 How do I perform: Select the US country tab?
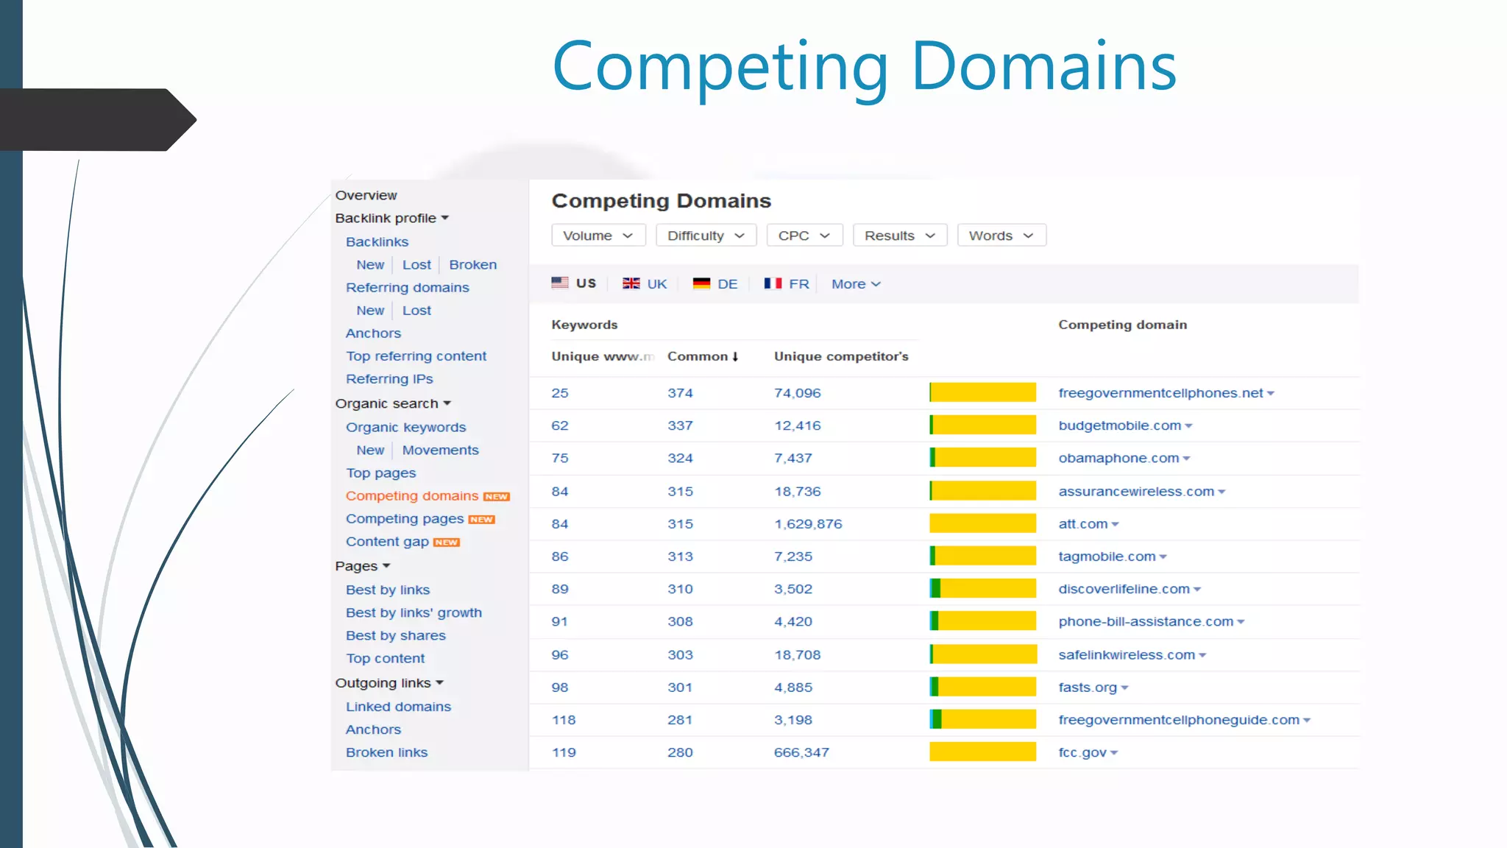[574, 283]
